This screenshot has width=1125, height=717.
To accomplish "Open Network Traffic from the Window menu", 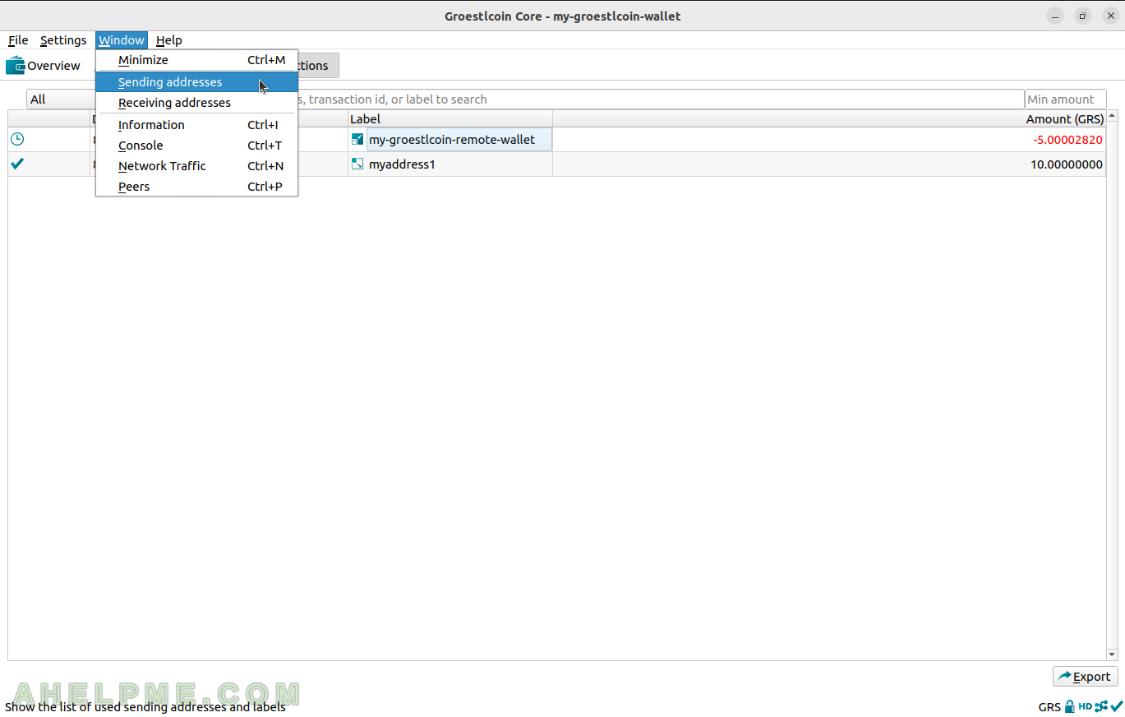I will 196,166.
